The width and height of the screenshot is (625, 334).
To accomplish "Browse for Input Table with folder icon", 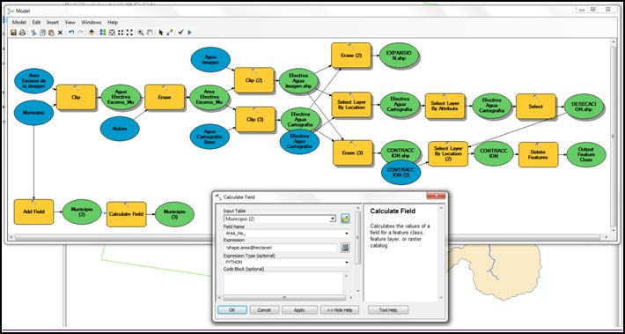I will click(345, 219).
